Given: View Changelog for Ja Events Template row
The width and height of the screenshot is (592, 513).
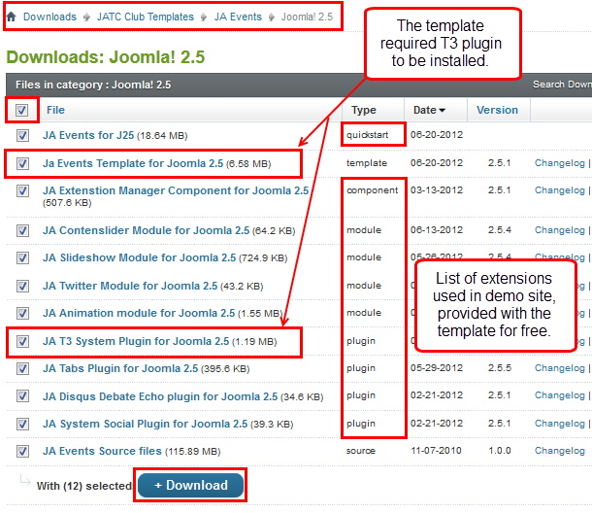Looking at the screenshot, I should pyautogui.click(x=560, y=163).
